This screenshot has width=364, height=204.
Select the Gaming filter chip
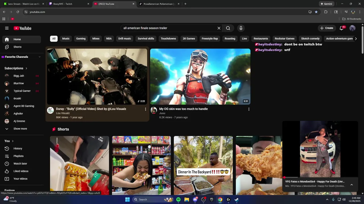[x=81, y=39]
